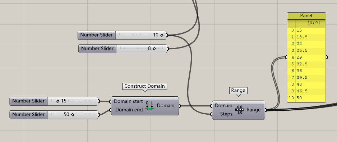Select the Panel title bar
The height and width of the screenshot is (142, 337).
[306, 16]
